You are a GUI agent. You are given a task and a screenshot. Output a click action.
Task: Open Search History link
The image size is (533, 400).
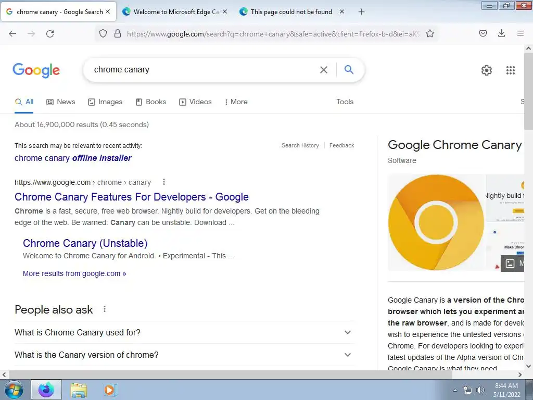pyautogui.click(x=300, y=146)
